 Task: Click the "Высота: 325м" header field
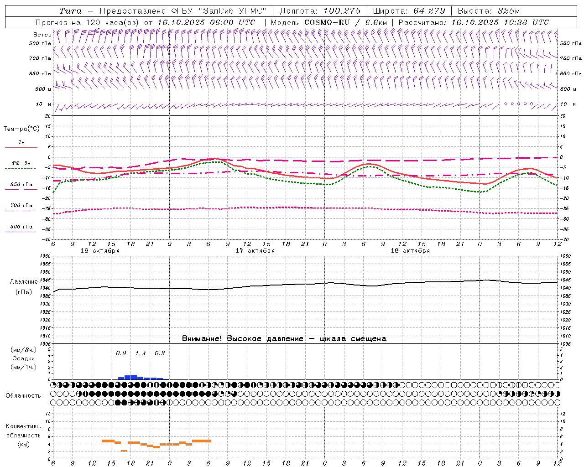(x=489, y=11)
